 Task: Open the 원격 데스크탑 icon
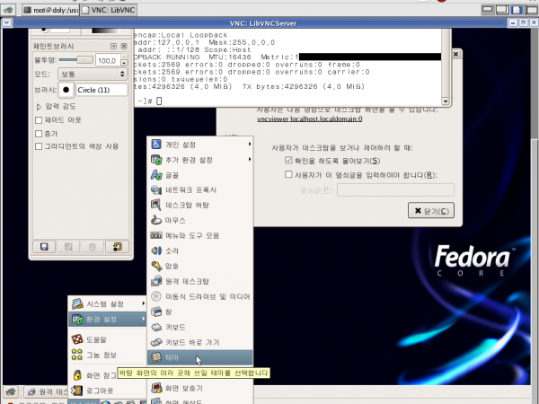pyautogui.click(x=156, y=281)
